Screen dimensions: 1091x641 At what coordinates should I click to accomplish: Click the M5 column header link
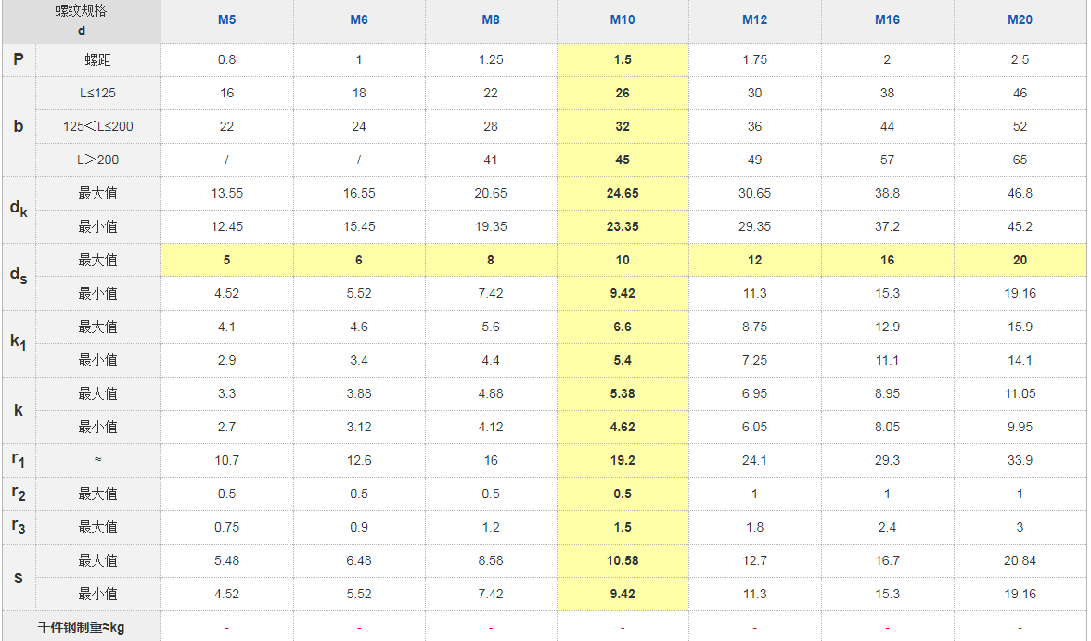[x=226, y=19]
